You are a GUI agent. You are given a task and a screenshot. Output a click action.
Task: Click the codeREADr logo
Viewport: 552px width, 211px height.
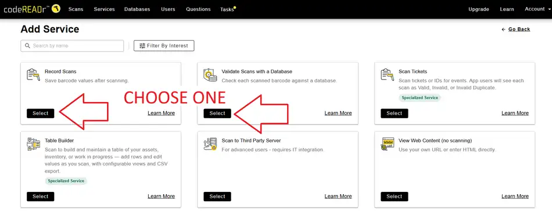click(32, 9)
